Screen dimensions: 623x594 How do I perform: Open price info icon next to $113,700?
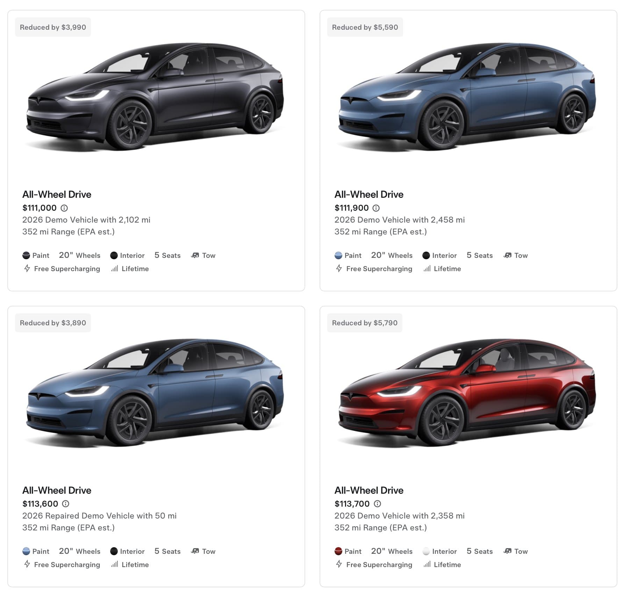click(x=377, y=504)
